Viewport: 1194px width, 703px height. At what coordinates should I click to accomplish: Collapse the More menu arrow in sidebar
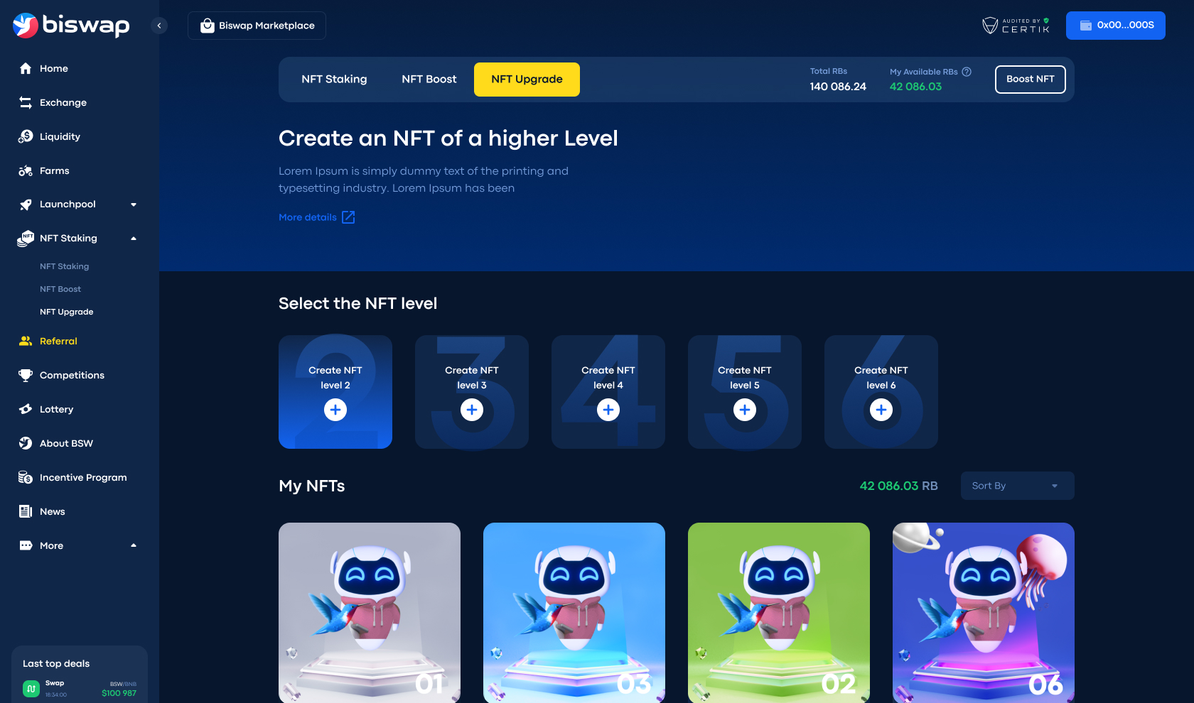(134, 545)
